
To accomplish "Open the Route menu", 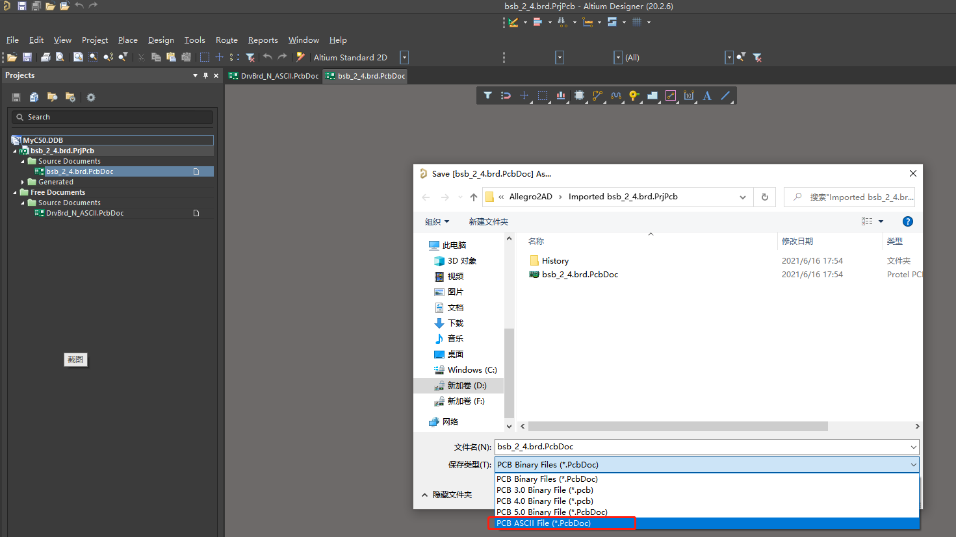I will click(226, 40).
